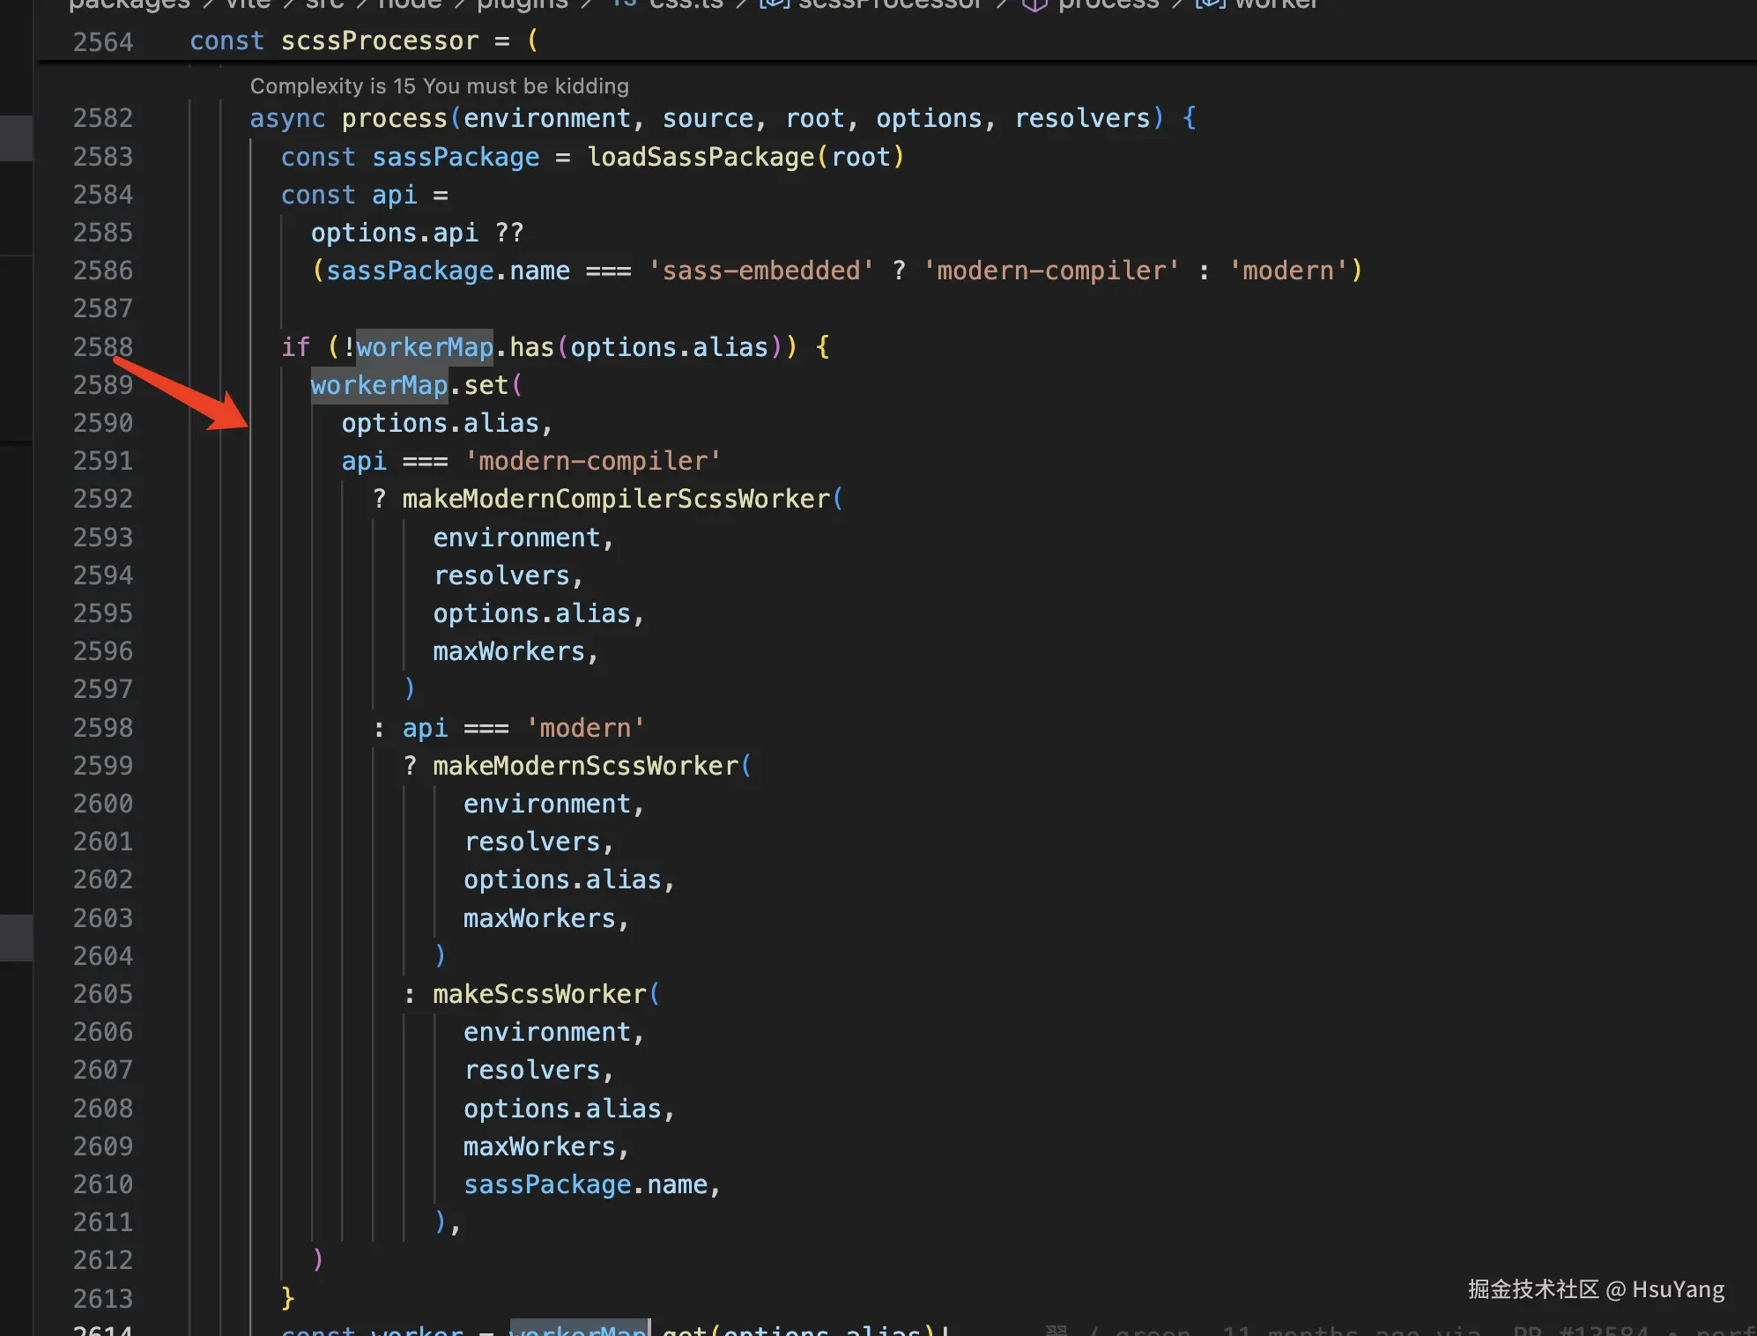Click line number 2598 in the gutter
Screen dimensions: 1757x1336
click(102, 728)
